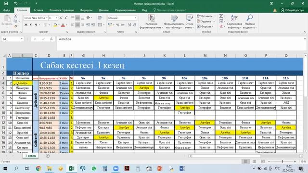The width and height of the screenshot is (308, 173).
Task: Open the borders dropdown arrow
Action: tap(49, 25)
